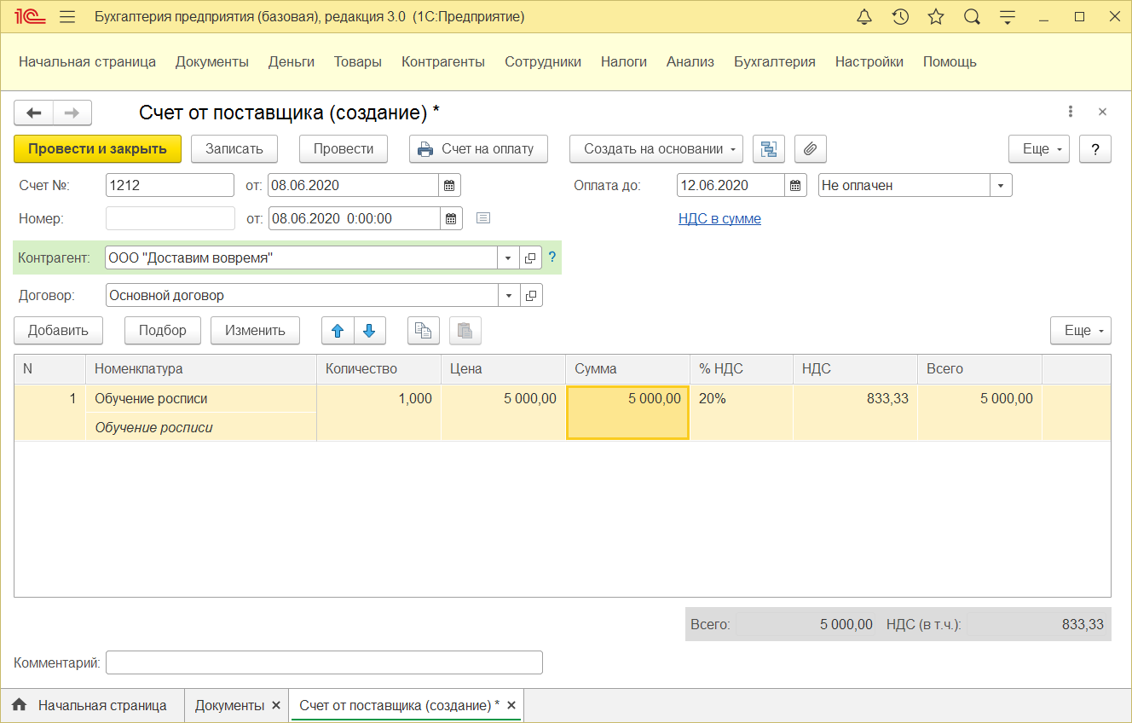Click Провести и закрыть button
The height and width of the screenshot is (723, 1132).
point(97,148)
